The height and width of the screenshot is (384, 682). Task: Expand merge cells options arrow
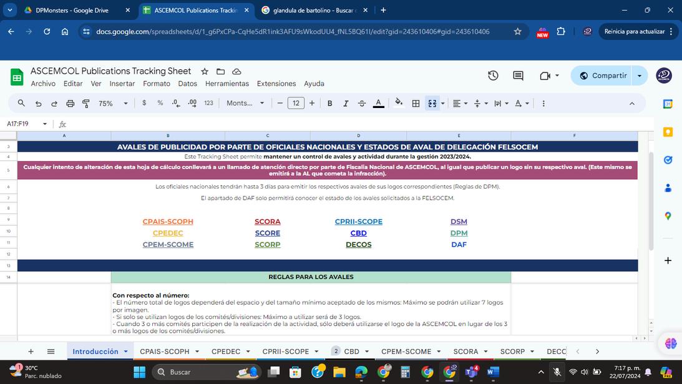click(x=443, y=103)
